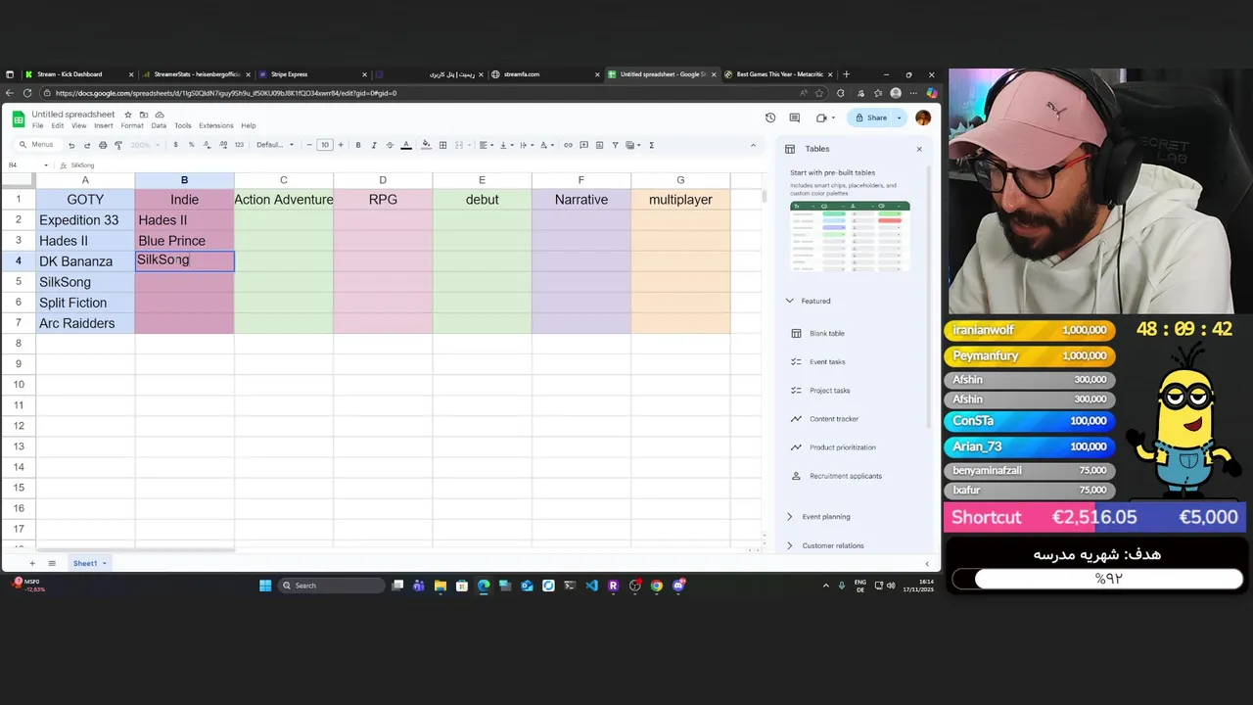Open the File menu
This screenshot has width=1253, height=705.
pos(37,125)
